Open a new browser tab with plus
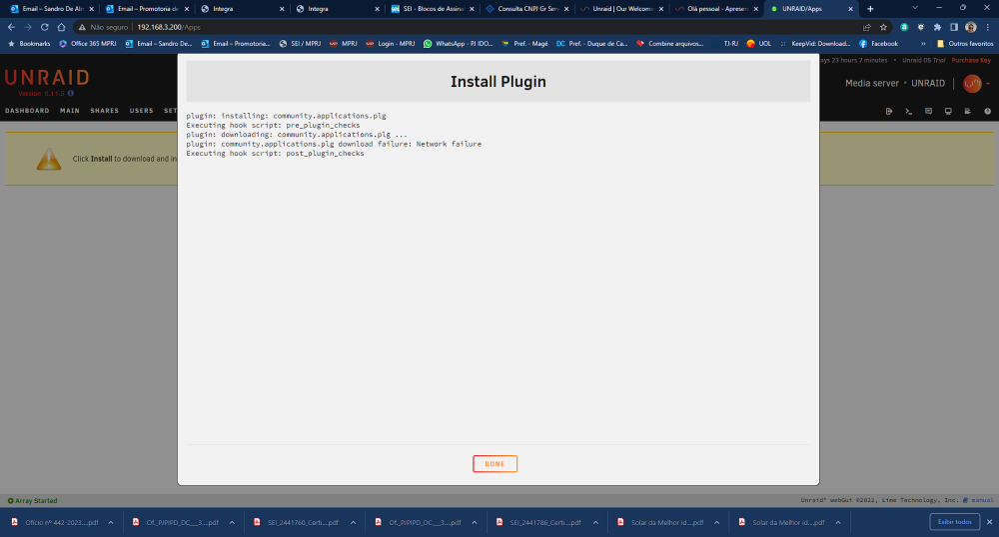 (870, 9)
